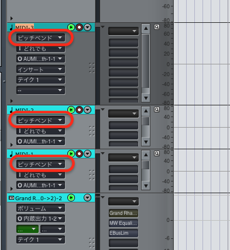Expand MIDI-2 track with disclosure triangle

pyautogui.click(x=12, y=145)
